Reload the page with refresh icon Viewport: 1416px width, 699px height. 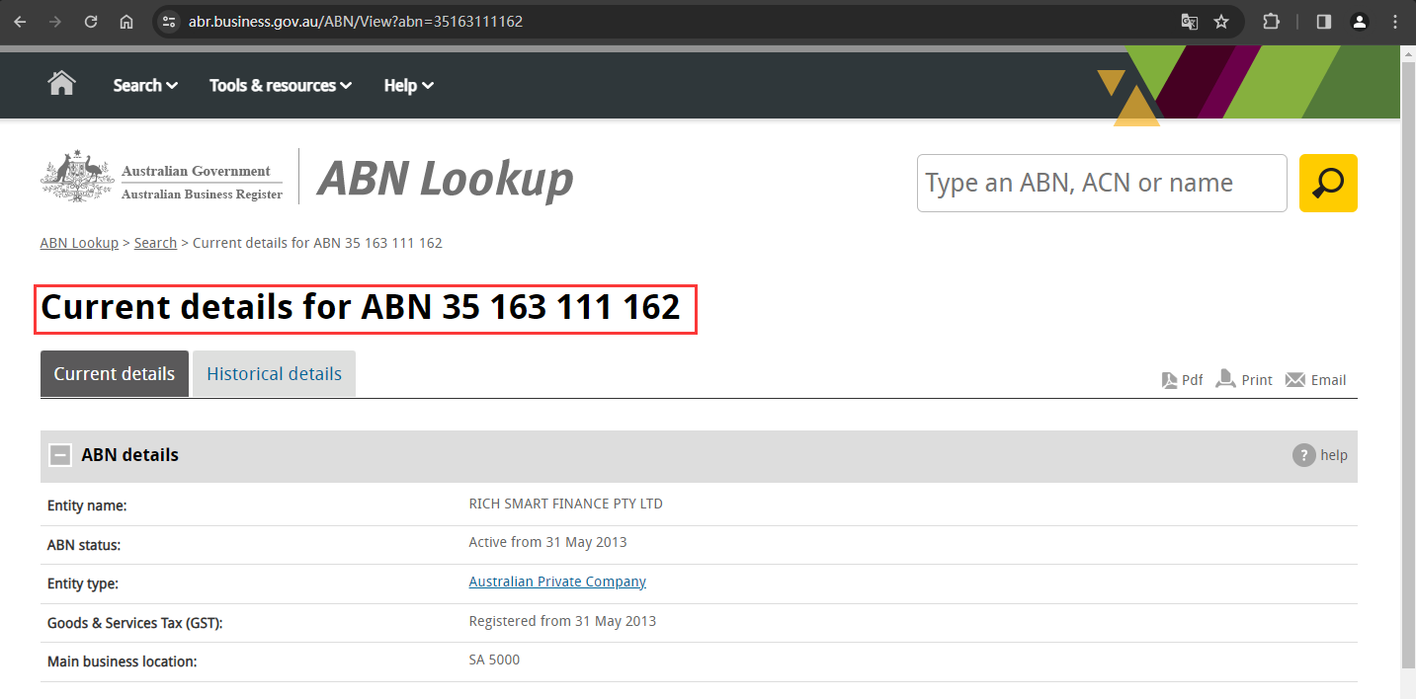(x=91, y=22)
